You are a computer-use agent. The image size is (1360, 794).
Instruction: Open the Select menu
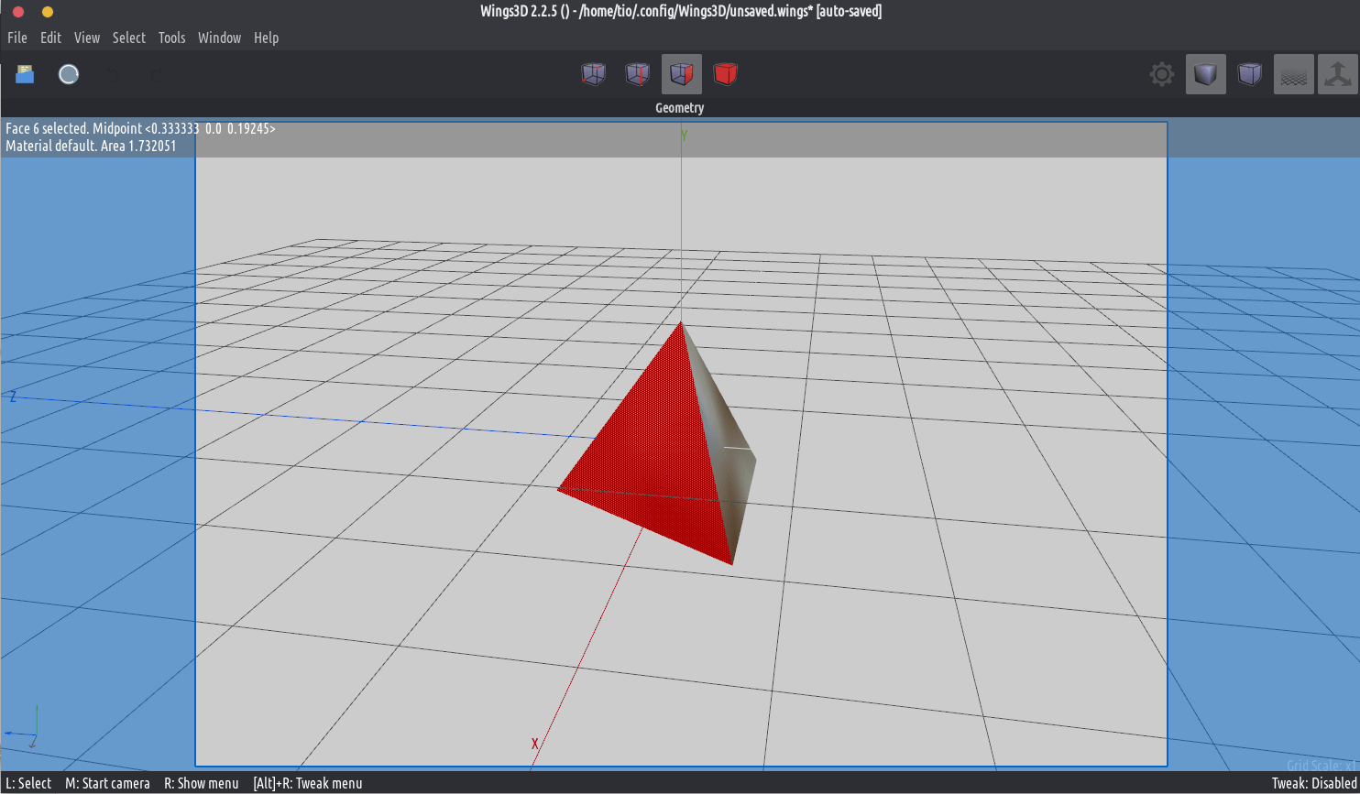click(x=129, y=38)
